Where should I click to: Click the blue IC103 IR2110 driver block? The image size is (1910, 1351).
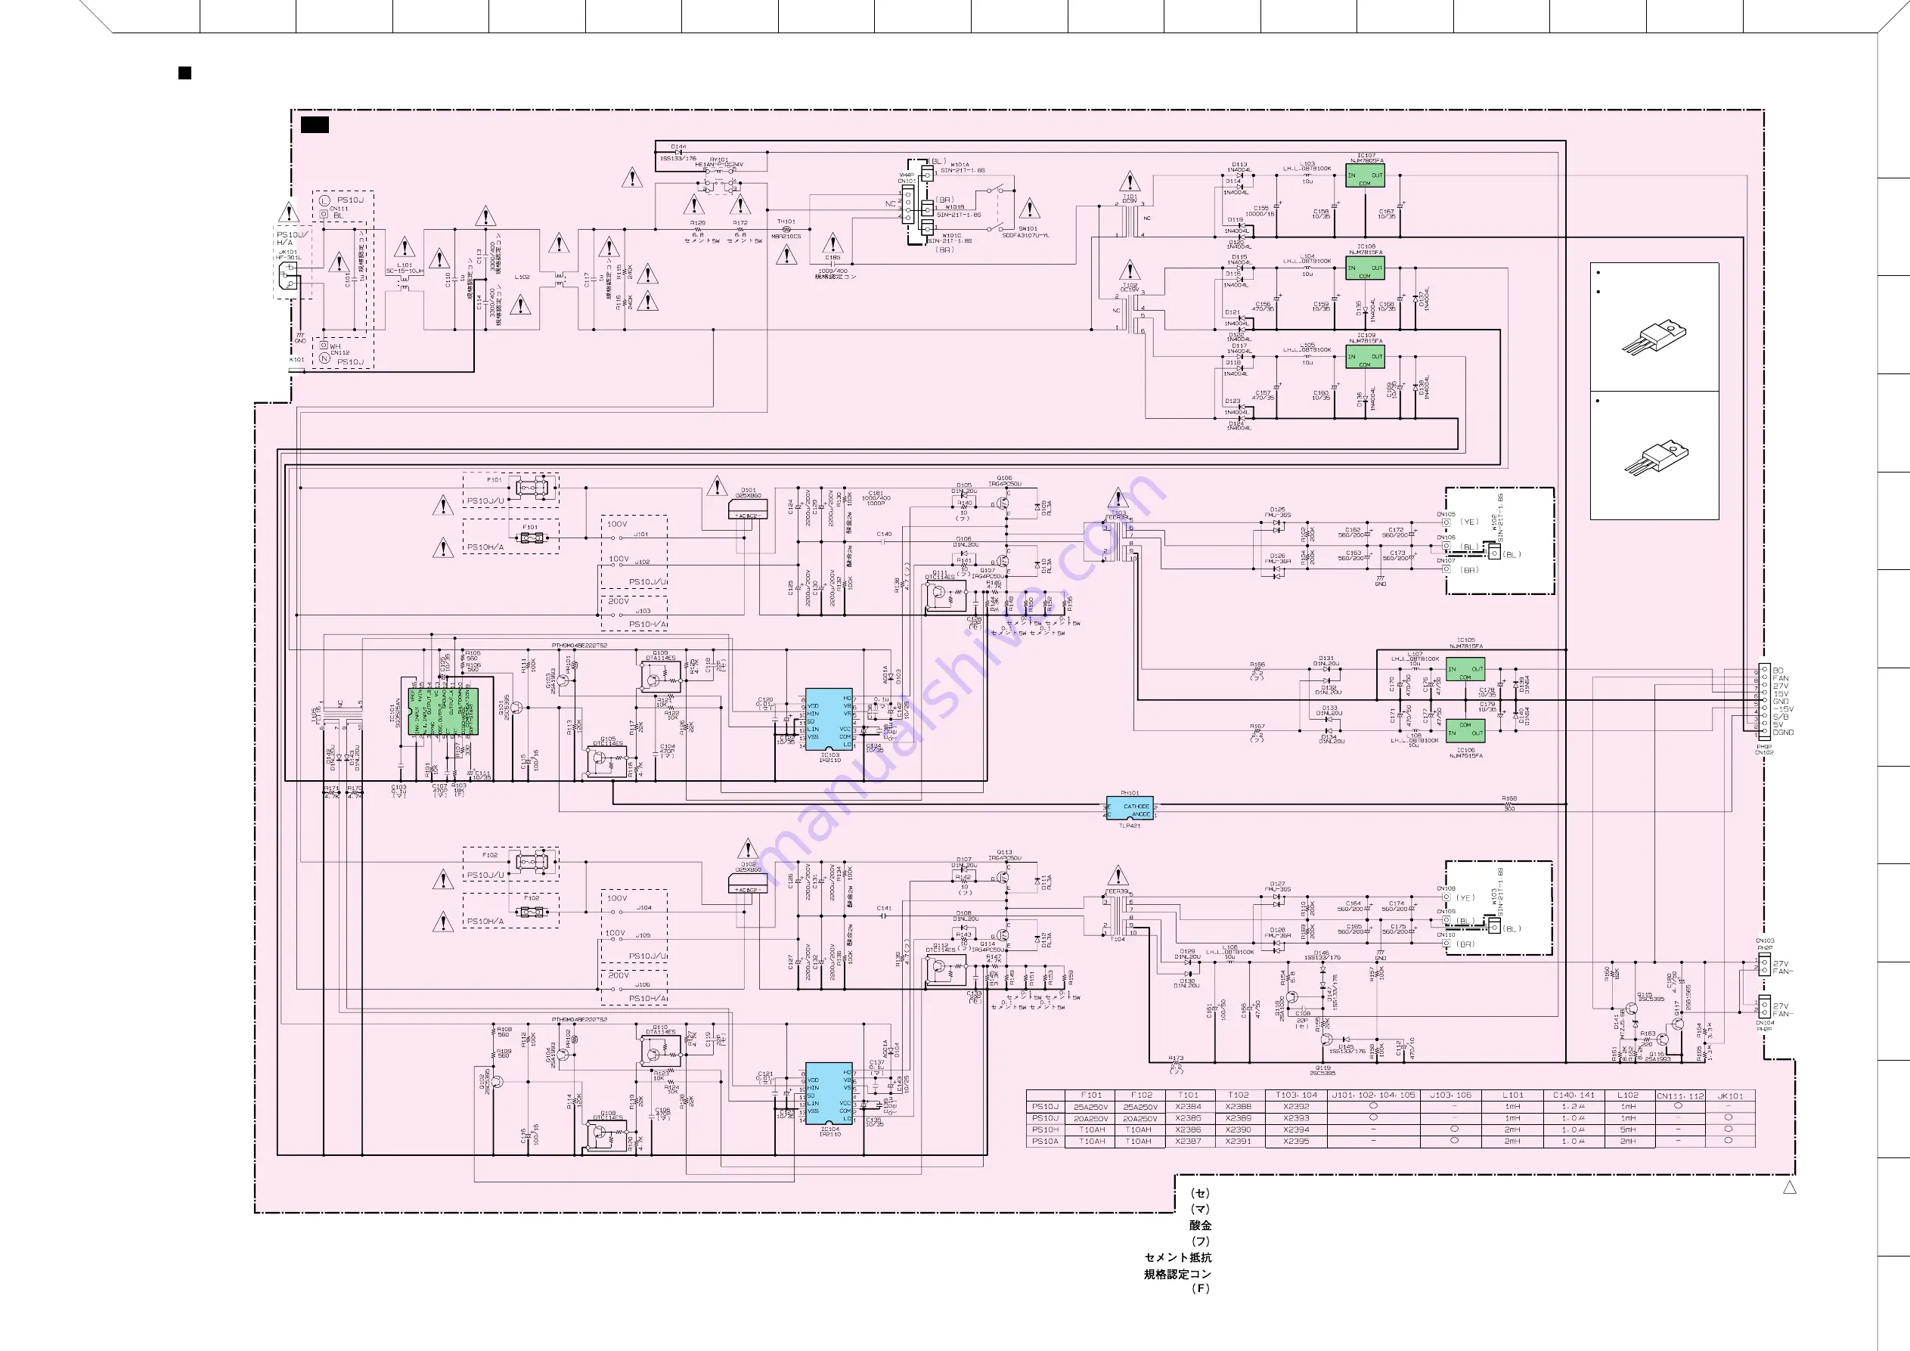tap(829, 720)
